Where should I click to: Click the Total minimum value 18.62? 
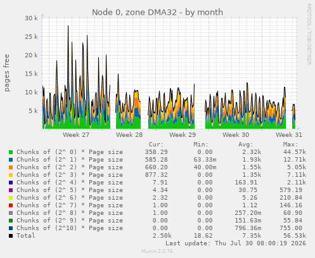pyautogui.click(x=203, y=236)
